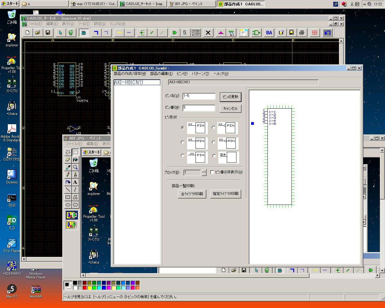Select the blue BA icon in toolbar
The image size is (385, 308).
pyautogui.click(x=269, y=32)
